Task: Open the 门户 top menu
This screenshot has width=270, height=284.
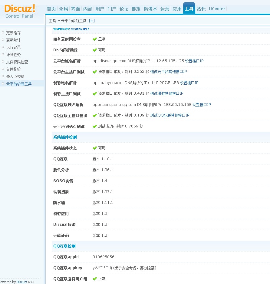Action: (112, 9)
